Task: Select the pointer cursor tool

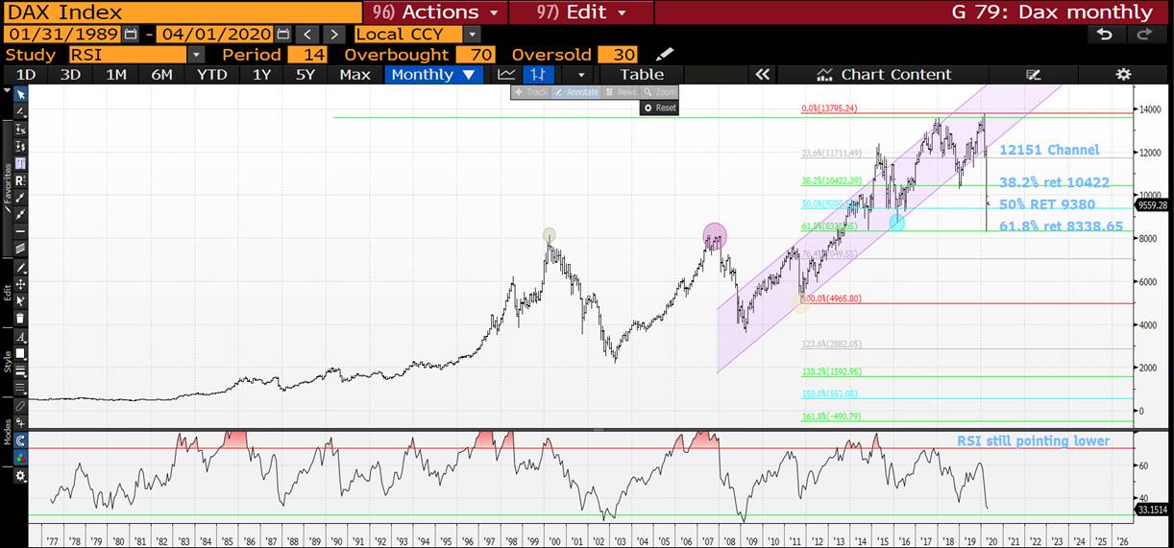Action: (20, 94)
